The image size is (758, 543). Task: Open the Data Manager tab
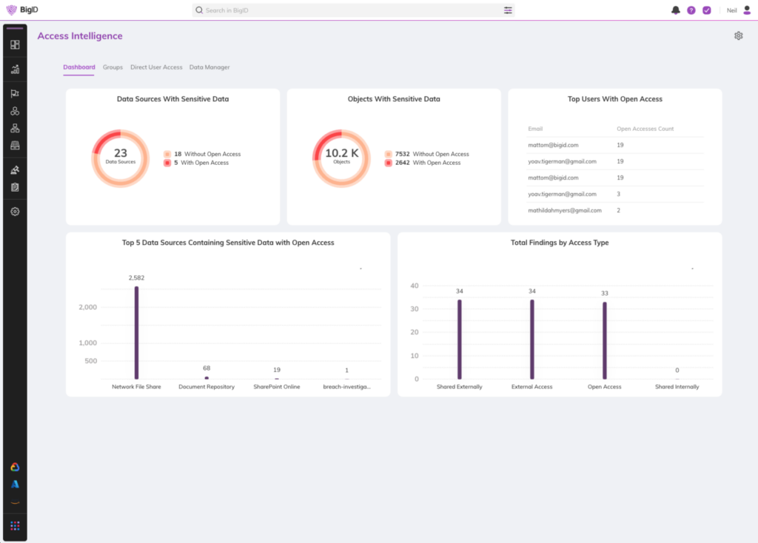coord(209,67)
